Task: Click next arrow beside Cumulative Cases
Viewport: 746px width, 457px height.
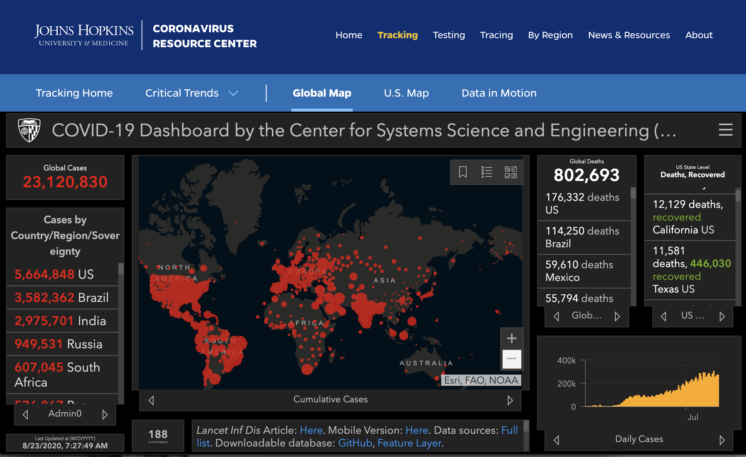Action: point(510,400)
